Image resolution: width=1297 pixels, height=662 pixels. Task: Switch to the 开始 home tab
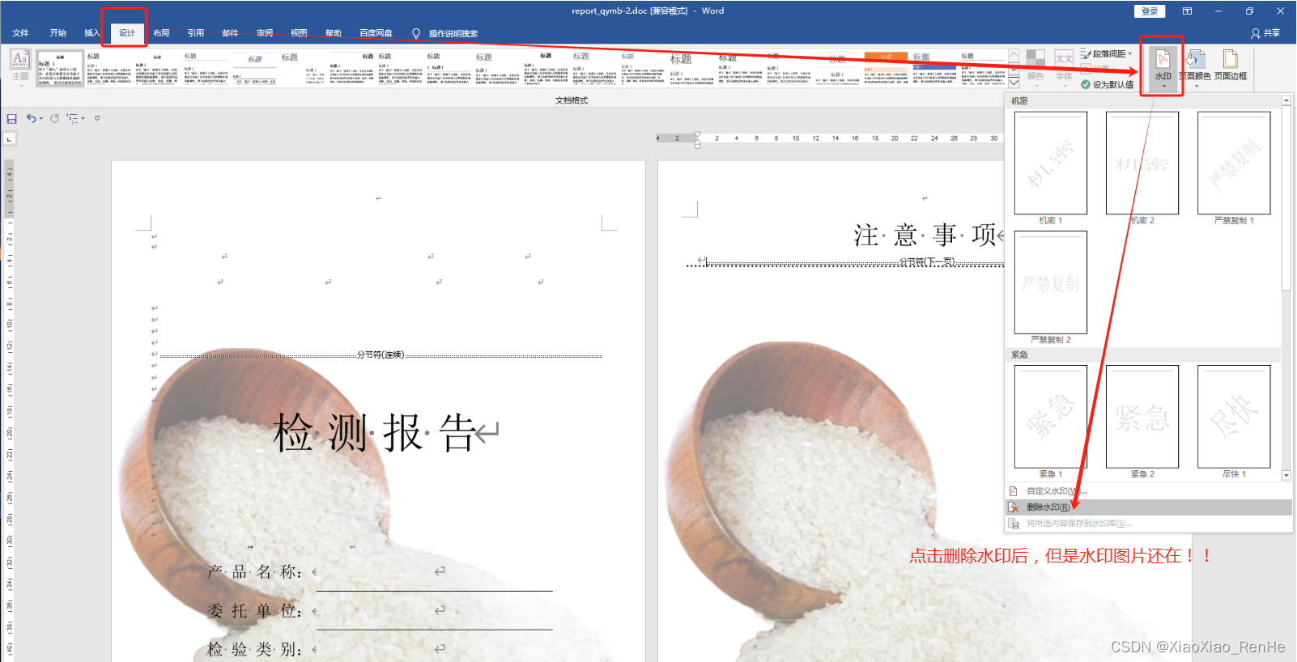tap(58, 33)
